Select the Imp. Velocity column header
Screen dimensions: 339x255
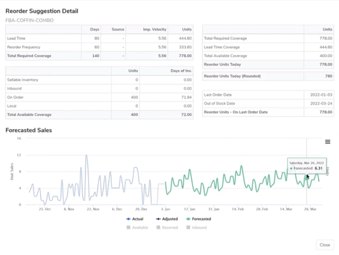tap(155, 30)
